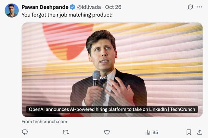Click the OpenAI hiring platform headline caption
Screen dimensions: 208x138
[x=112, y=109]
